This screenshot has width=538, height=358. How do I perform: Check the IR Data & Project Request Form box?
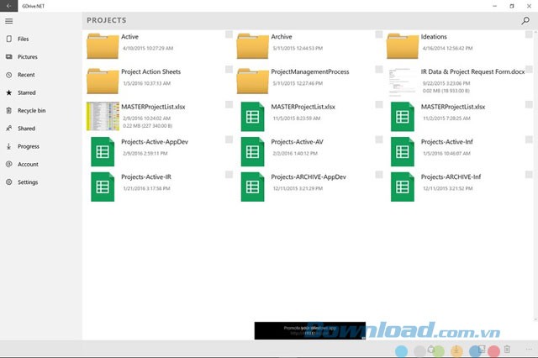(x=529, y=69)
